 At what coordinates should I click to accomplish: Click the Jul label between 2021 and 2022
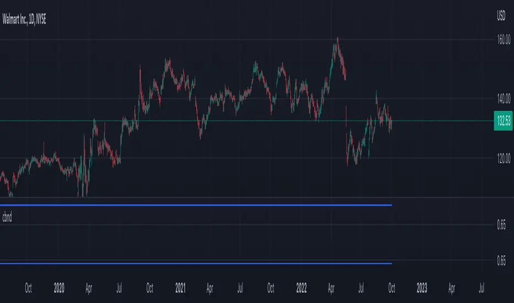point(240,288)
